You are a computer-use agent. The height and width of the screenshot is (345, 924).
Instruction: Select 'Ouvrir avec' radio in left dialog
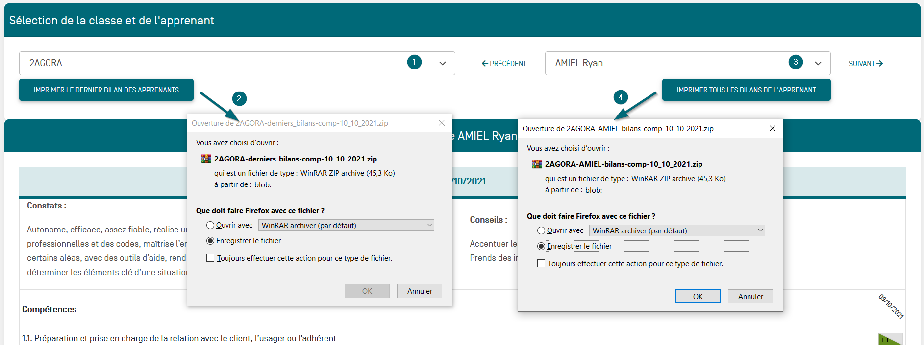(x=210, y=225)
